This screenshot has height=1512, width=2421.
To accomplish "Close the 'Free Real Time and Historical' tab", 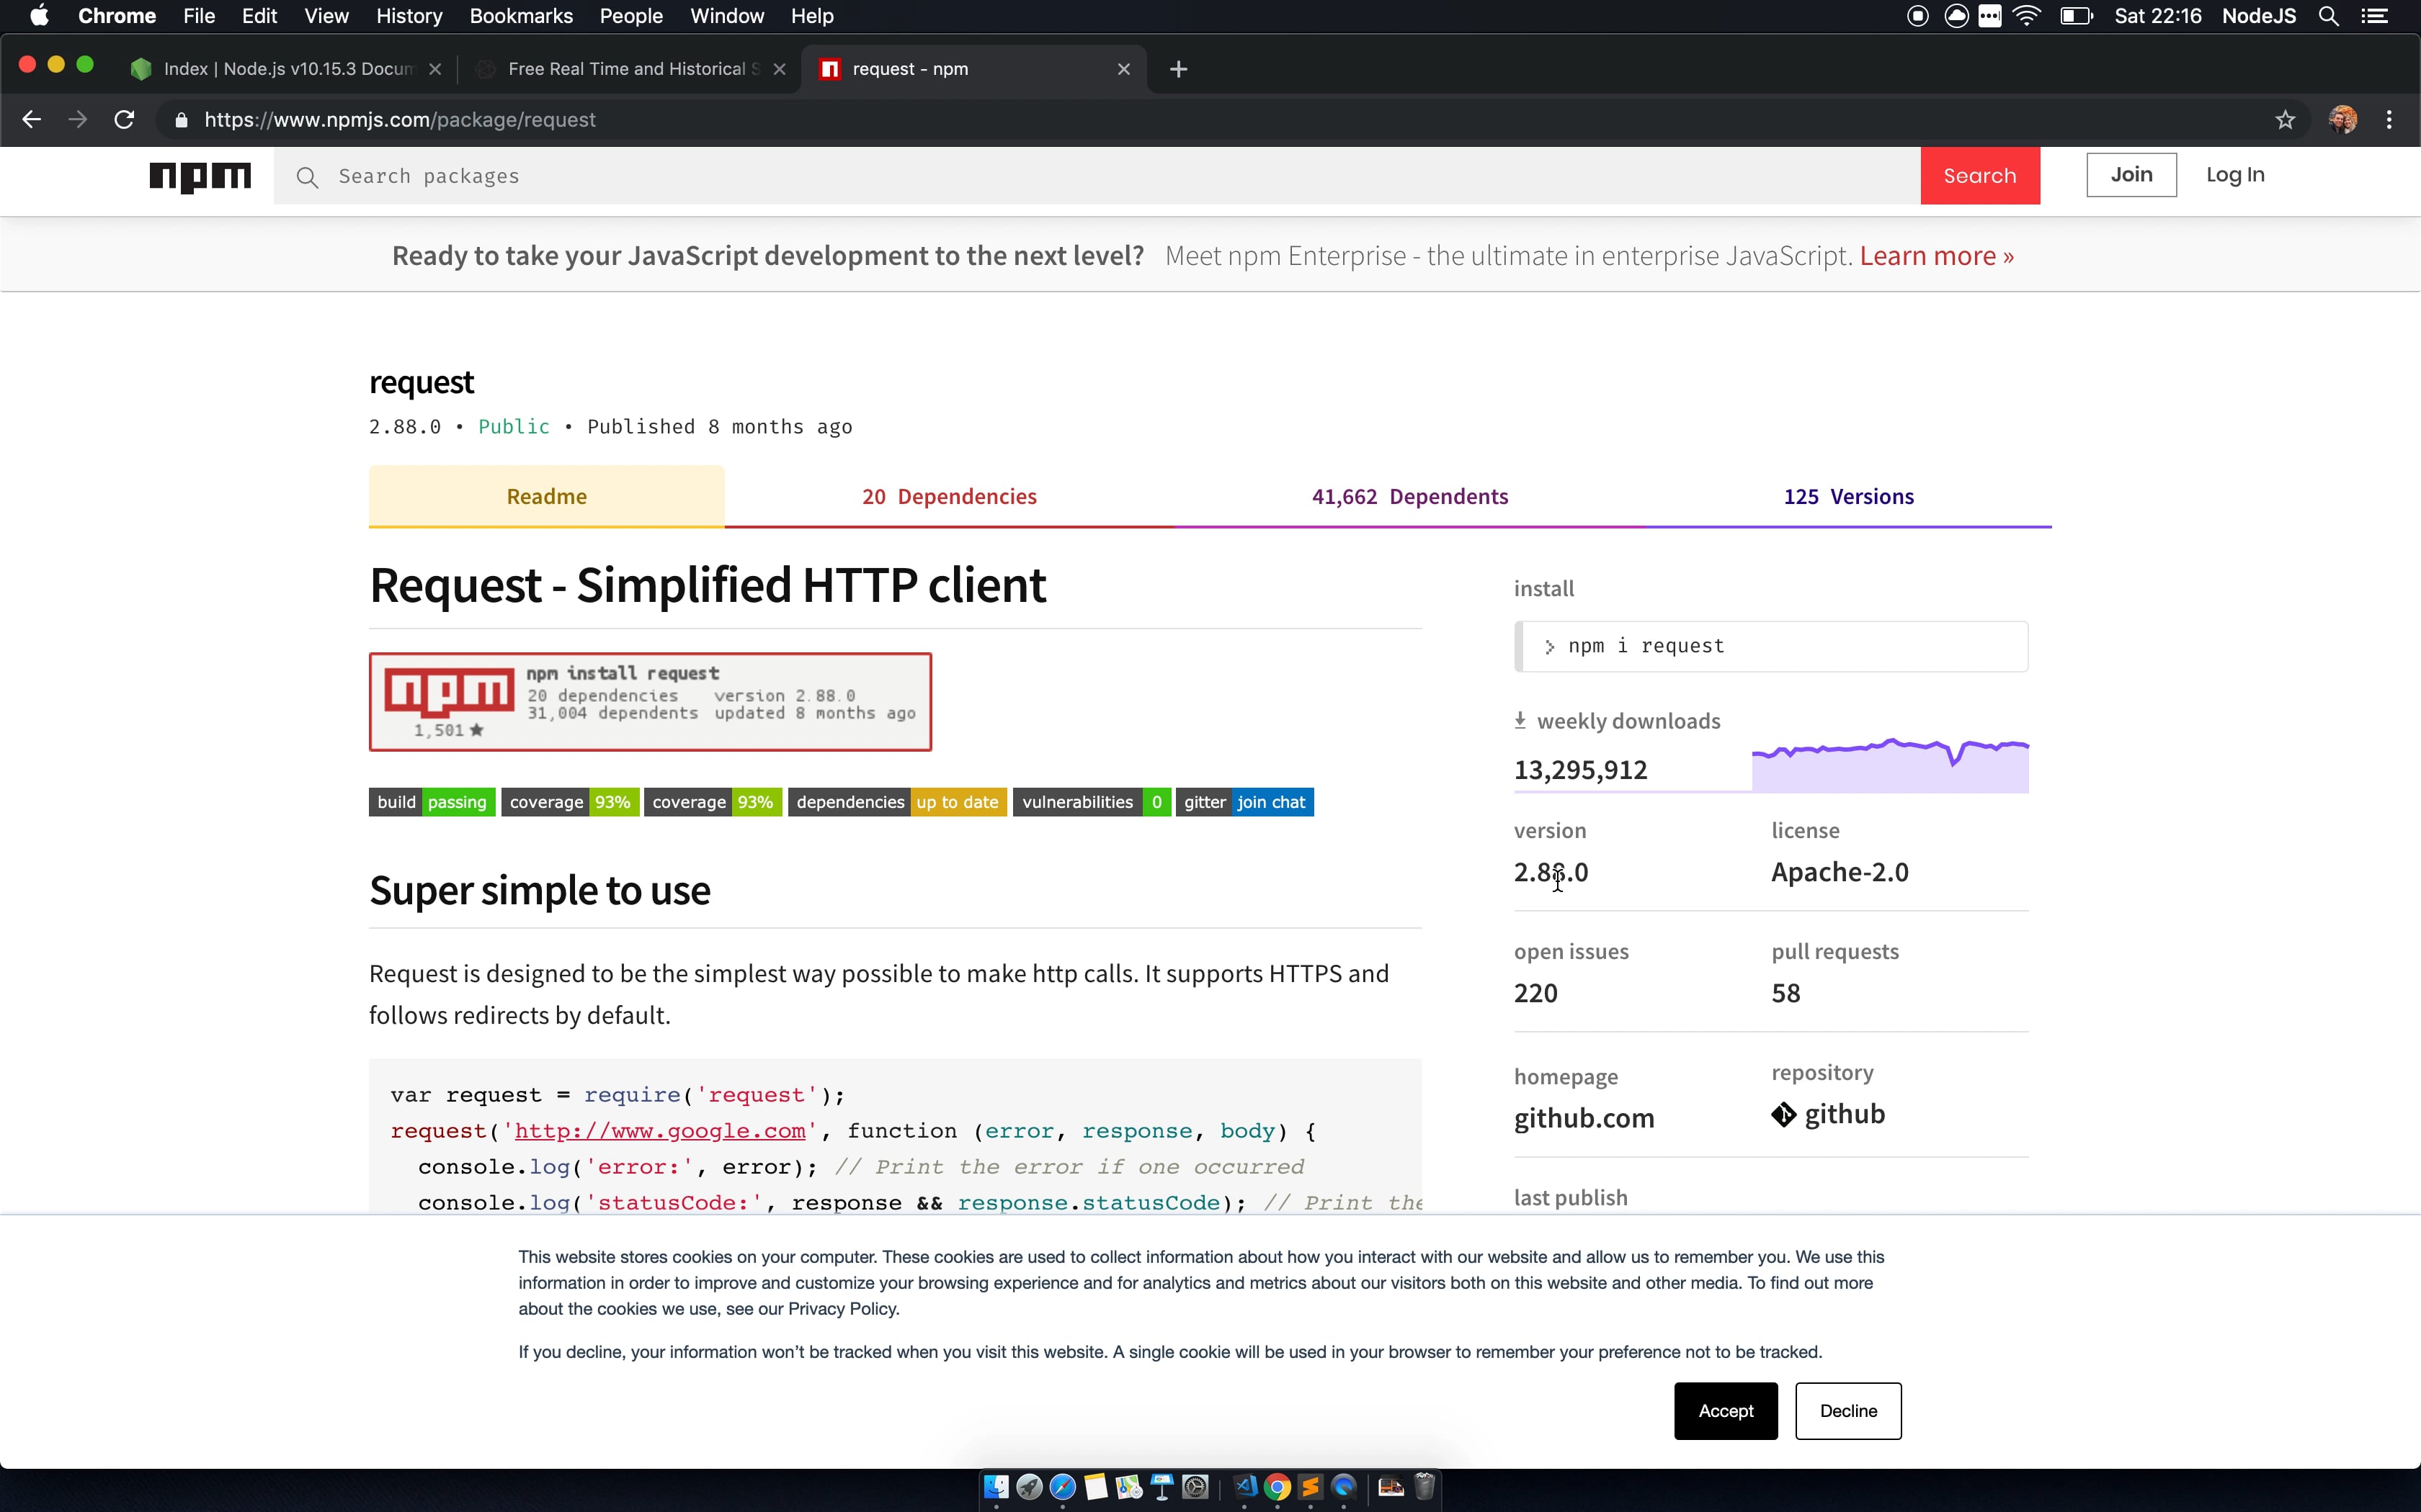I will [780, 69].
